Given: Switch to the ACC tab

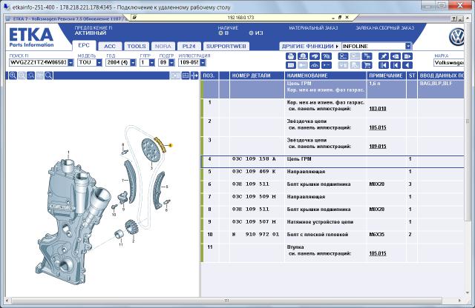Looking at the screenshot, I should point(110,46).
